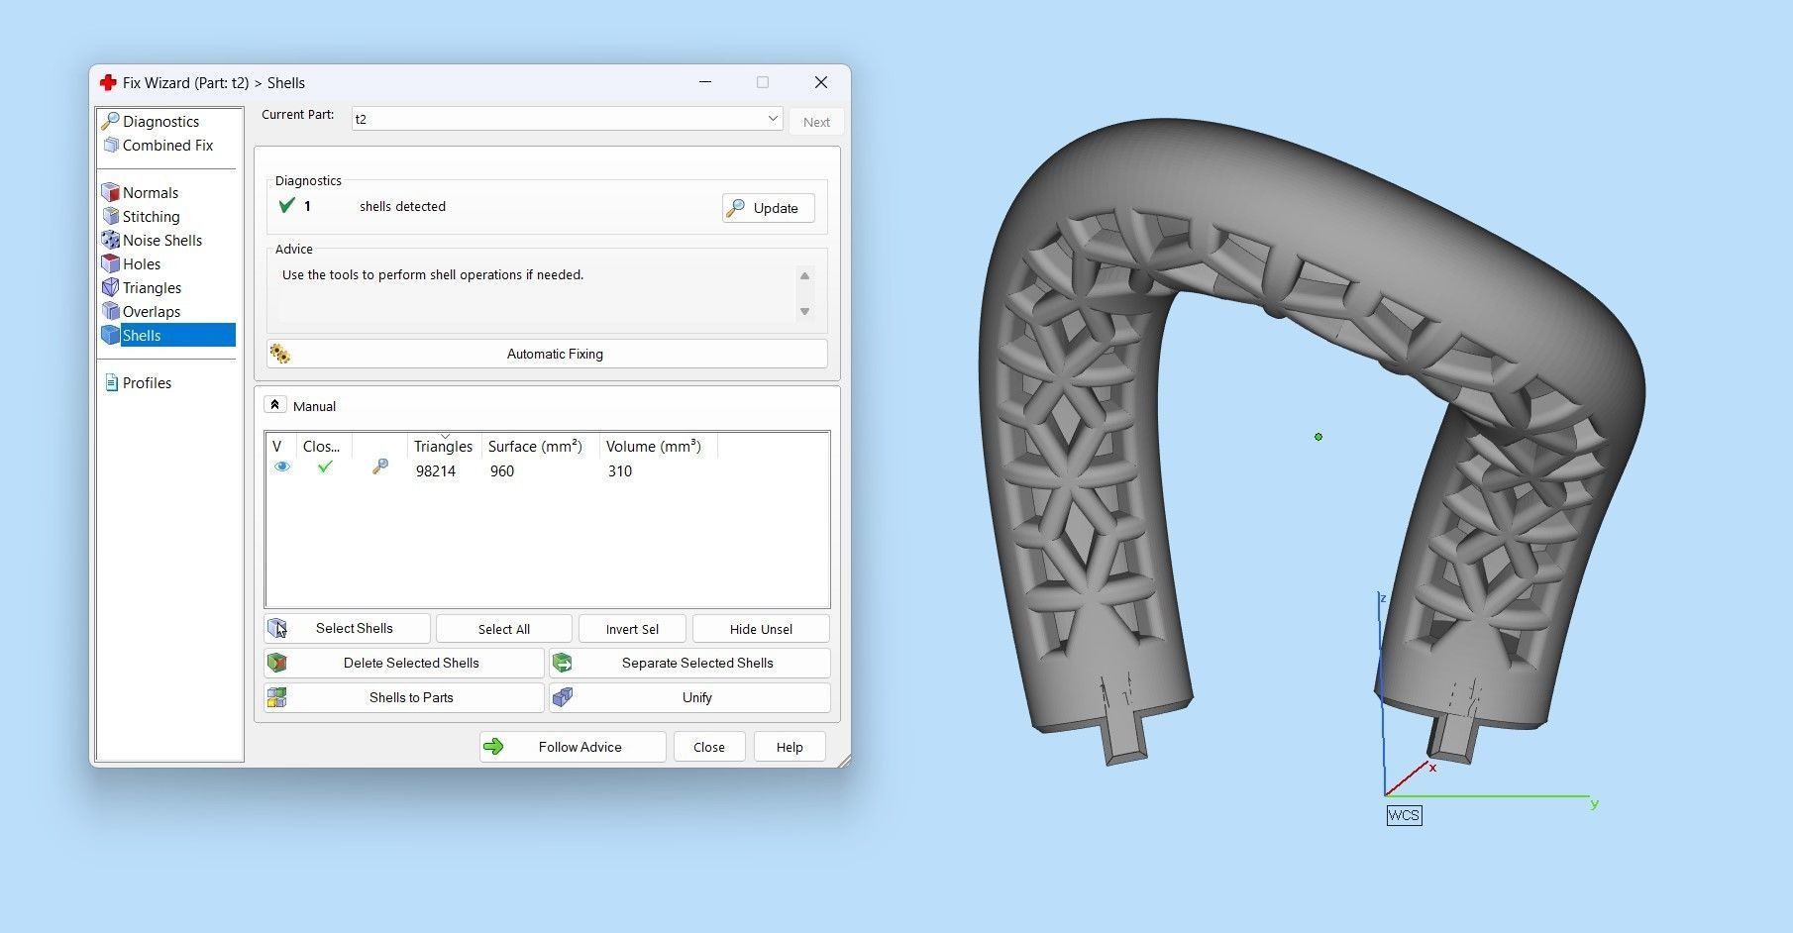Viewport: 1793px width, 933px height.
Task: Click Hide Unsel button
Action: coord(761,629)
